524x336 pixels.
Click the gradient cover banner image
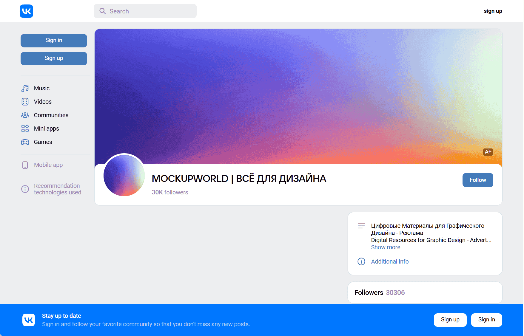click(298, 89)
